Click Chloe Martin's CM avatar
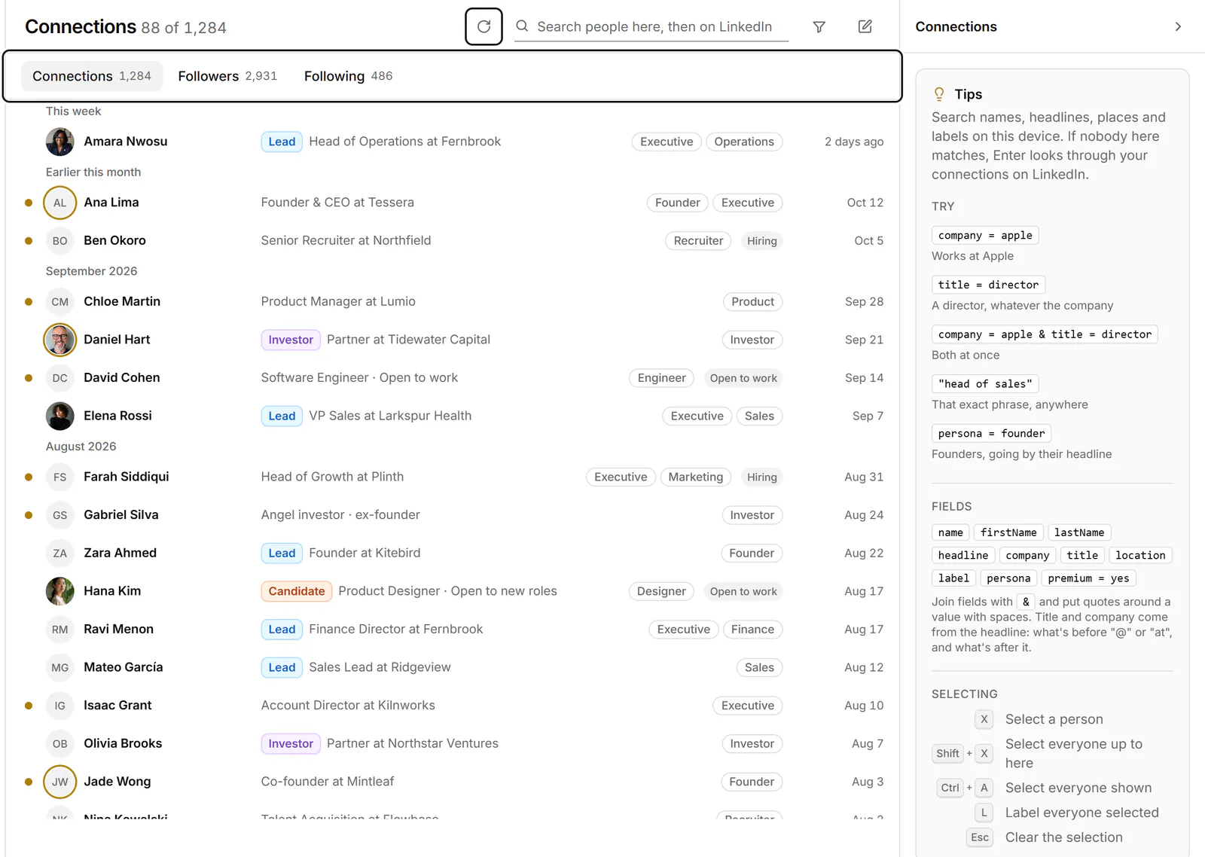 [x=60, y=302]
